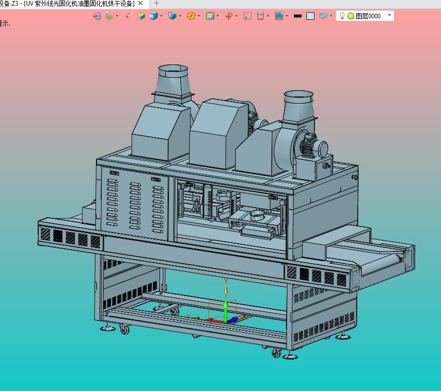The width and height of the screenshot is (441, 391).
Task: Expand the red crosshair dropdown arrow
Action: (x=236, y=16)
